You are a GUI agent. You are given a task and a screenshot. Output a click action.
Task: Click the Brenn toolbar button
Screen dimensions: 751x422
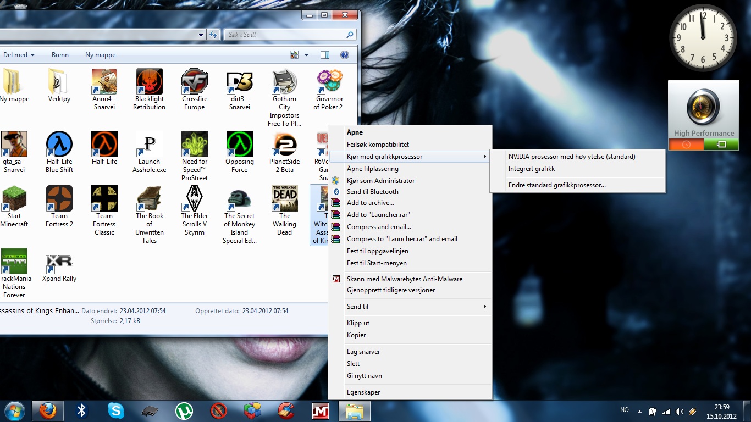coord(60,55)
